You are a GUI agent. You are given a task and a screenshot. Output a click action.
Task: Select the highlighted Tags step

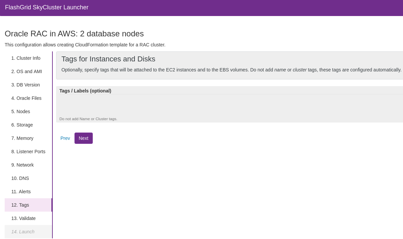[20, 205]
